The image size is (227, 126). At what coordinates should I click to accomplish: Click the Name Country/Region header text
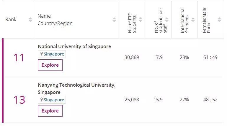[55, 20]
